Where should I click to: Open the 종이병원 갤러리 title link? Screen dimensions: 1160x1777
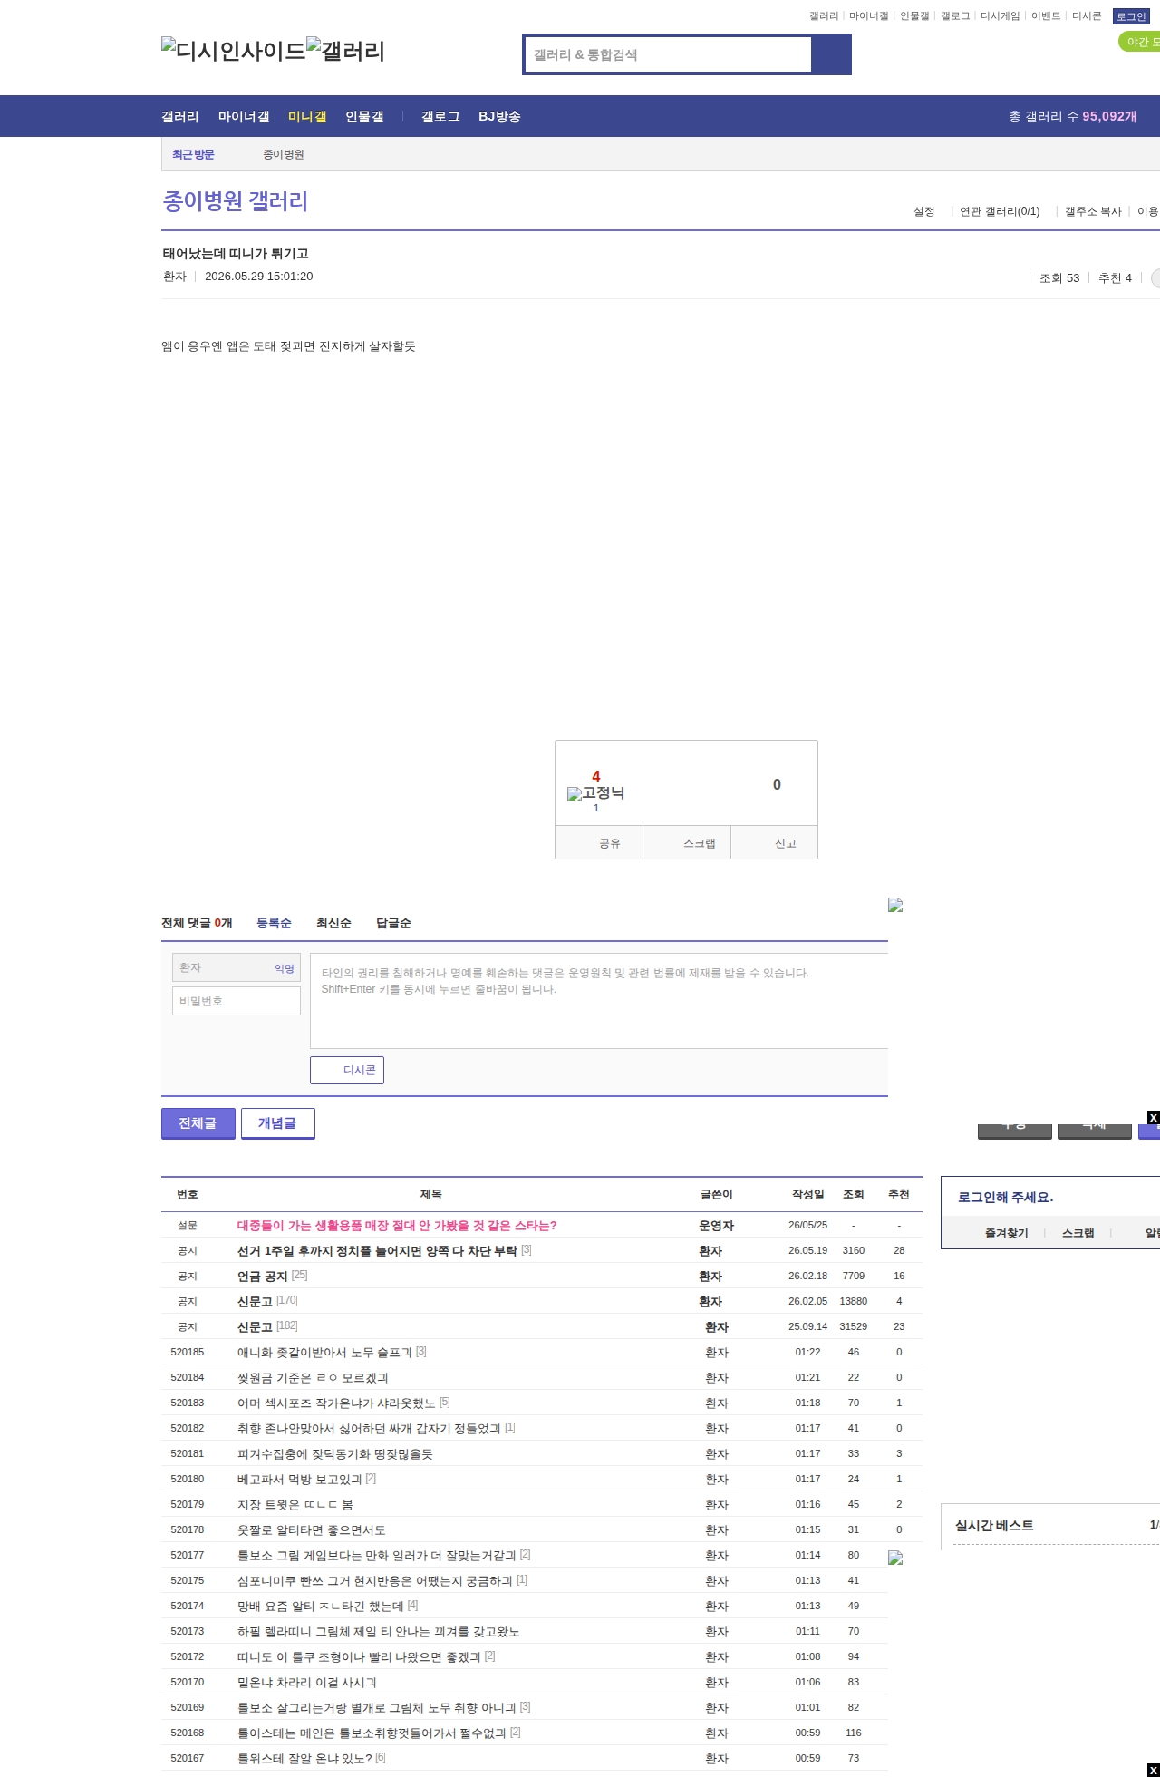pos(236,200)
